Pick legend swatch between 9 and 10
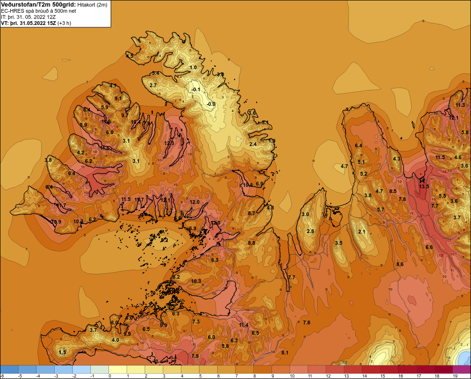Screen dimensions: 471x379 tap(281, 370)
